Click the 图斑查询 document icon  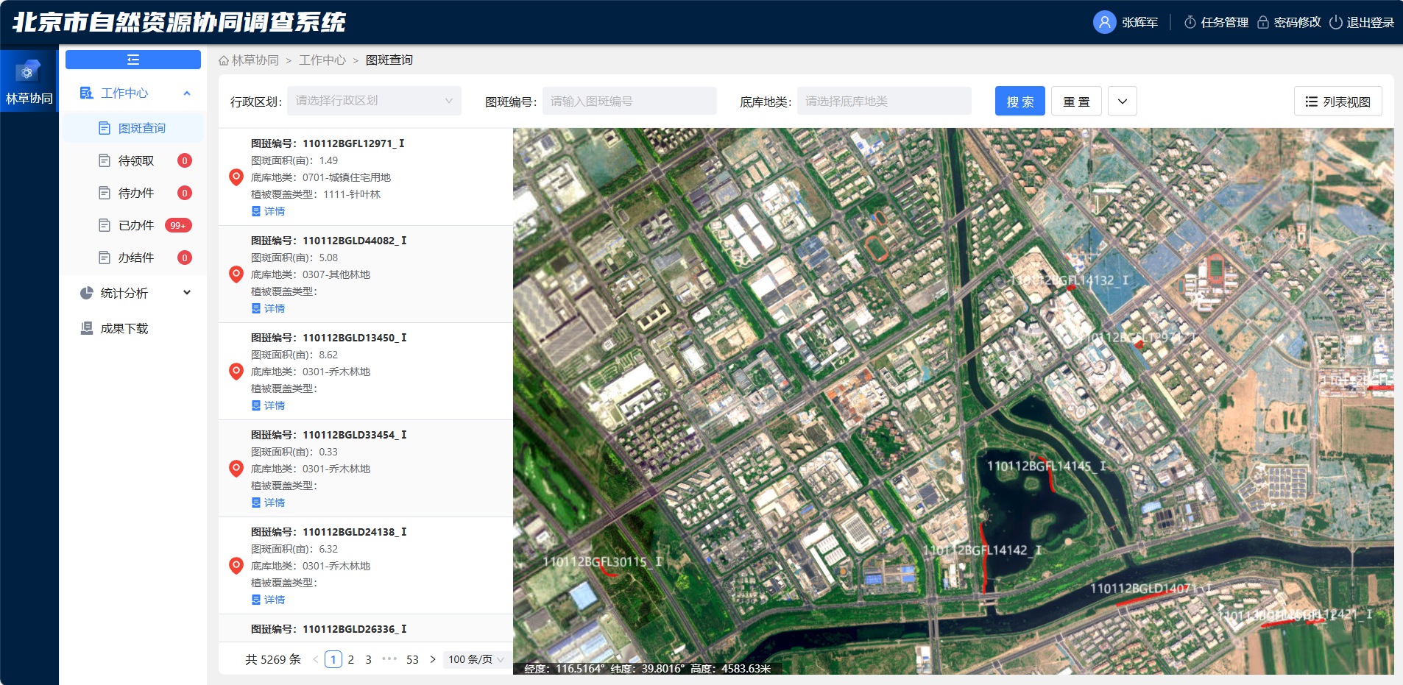pos(105,128)
